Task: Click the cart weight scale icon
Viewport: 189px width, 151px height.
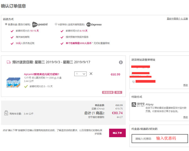Action: click(6, 113)
